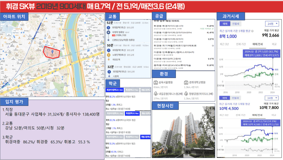Click the red outlined apartment area on map
This screenshot has width=283, height=160.
pyautogui.click(x=52, y=52)
